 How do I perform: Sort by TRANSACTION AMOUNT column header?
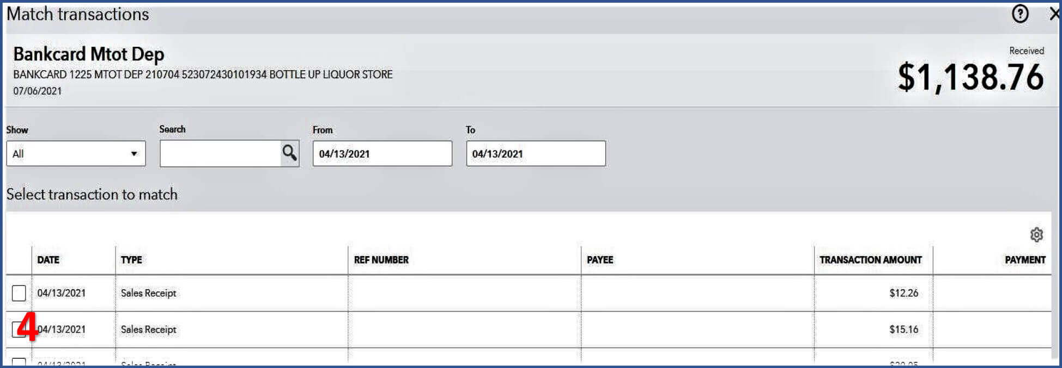(870, 260)
